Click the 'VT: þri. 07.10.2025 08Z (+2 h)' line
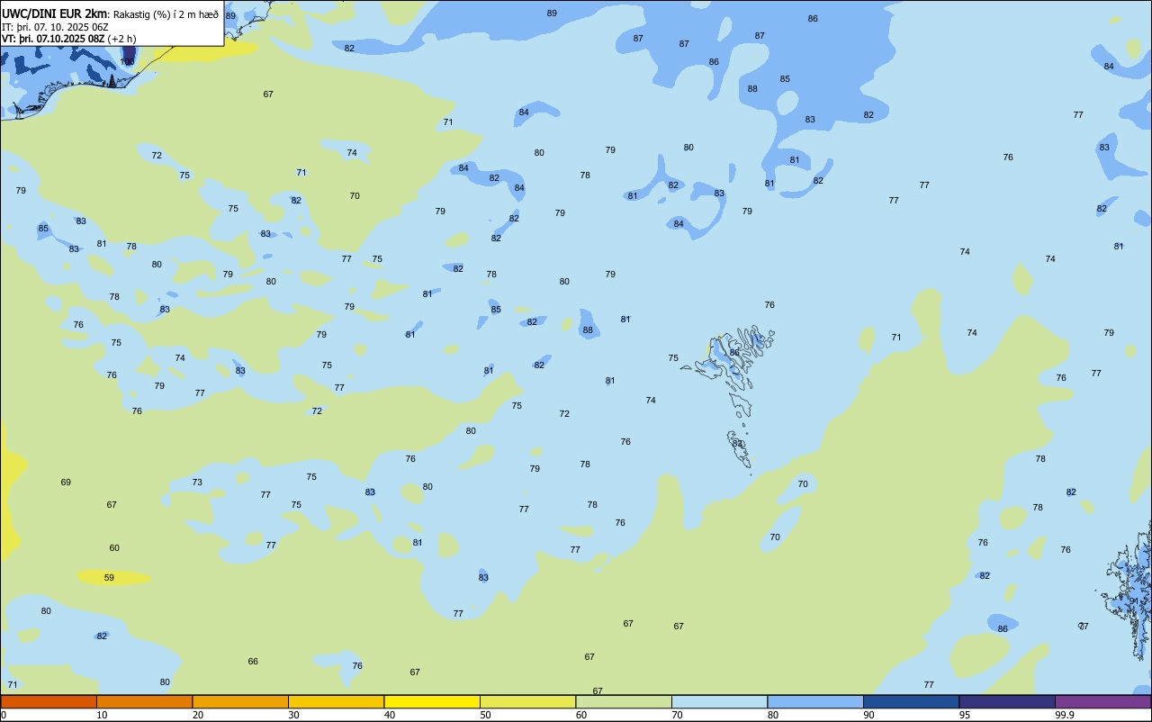The height and width of the screenshot is (722, 1152). click(68, 39)
